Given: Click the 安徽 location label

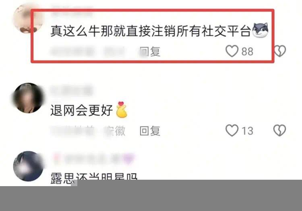Looking at the screenshot, I should (115, 131).
